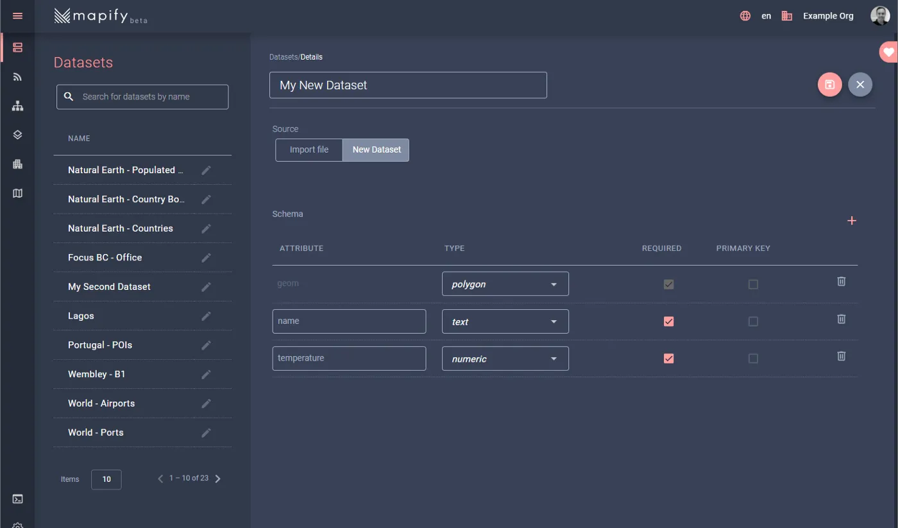
Task: Select Focus BC - Office row
Action: 142,257
